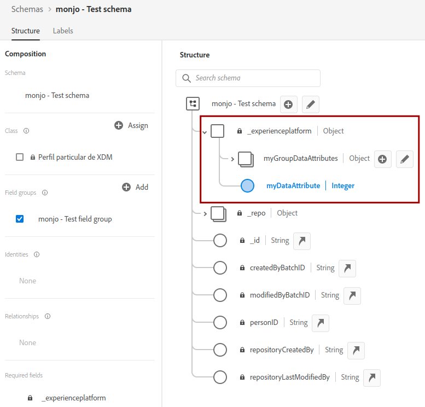Click pencil edit icon beside schema root
This screenshot has height=407, width=425.
point(311,104)
